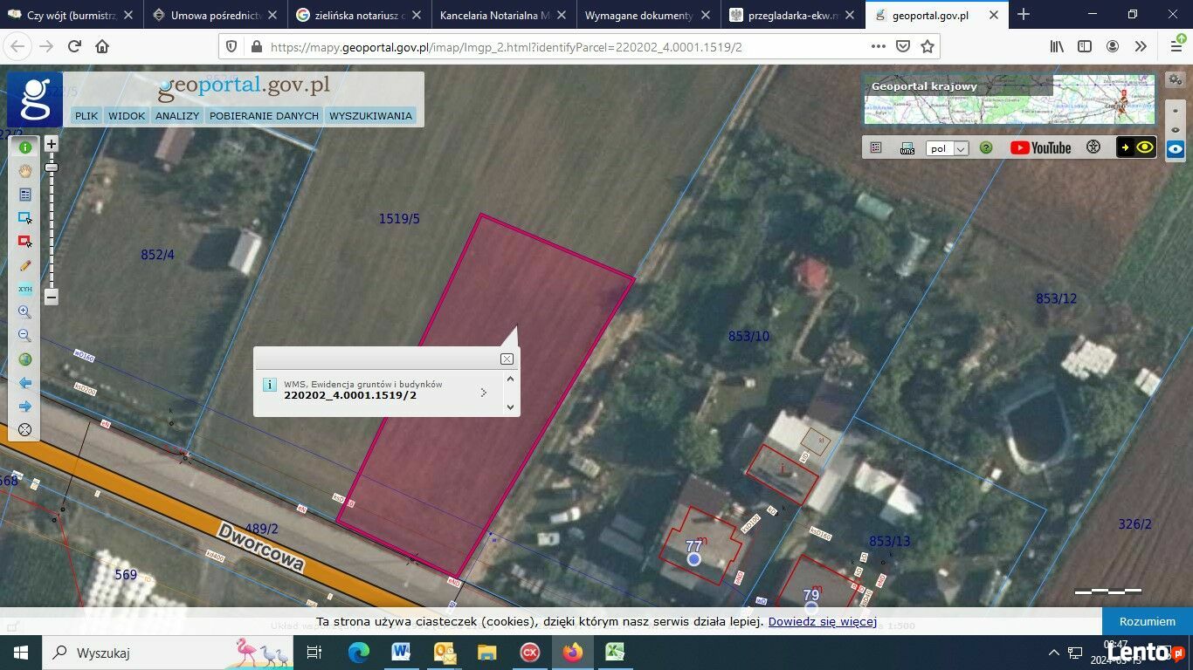Click marker on building number 79
The height and width of the screenshot is (670, 1193).
click(x=811, y=607)
